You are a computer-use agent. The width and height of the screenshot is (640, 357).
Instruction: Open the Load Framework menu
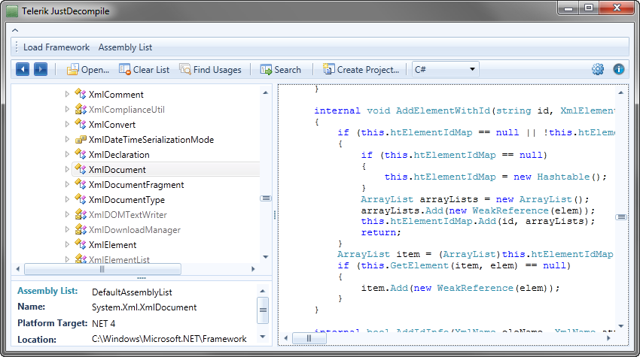pos(56,47)
